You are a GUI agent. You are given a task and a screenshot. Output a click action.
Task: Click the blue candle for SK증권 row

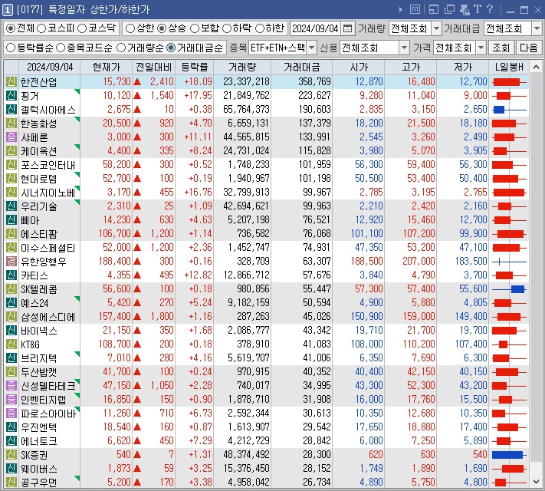(x=509, y=455)
